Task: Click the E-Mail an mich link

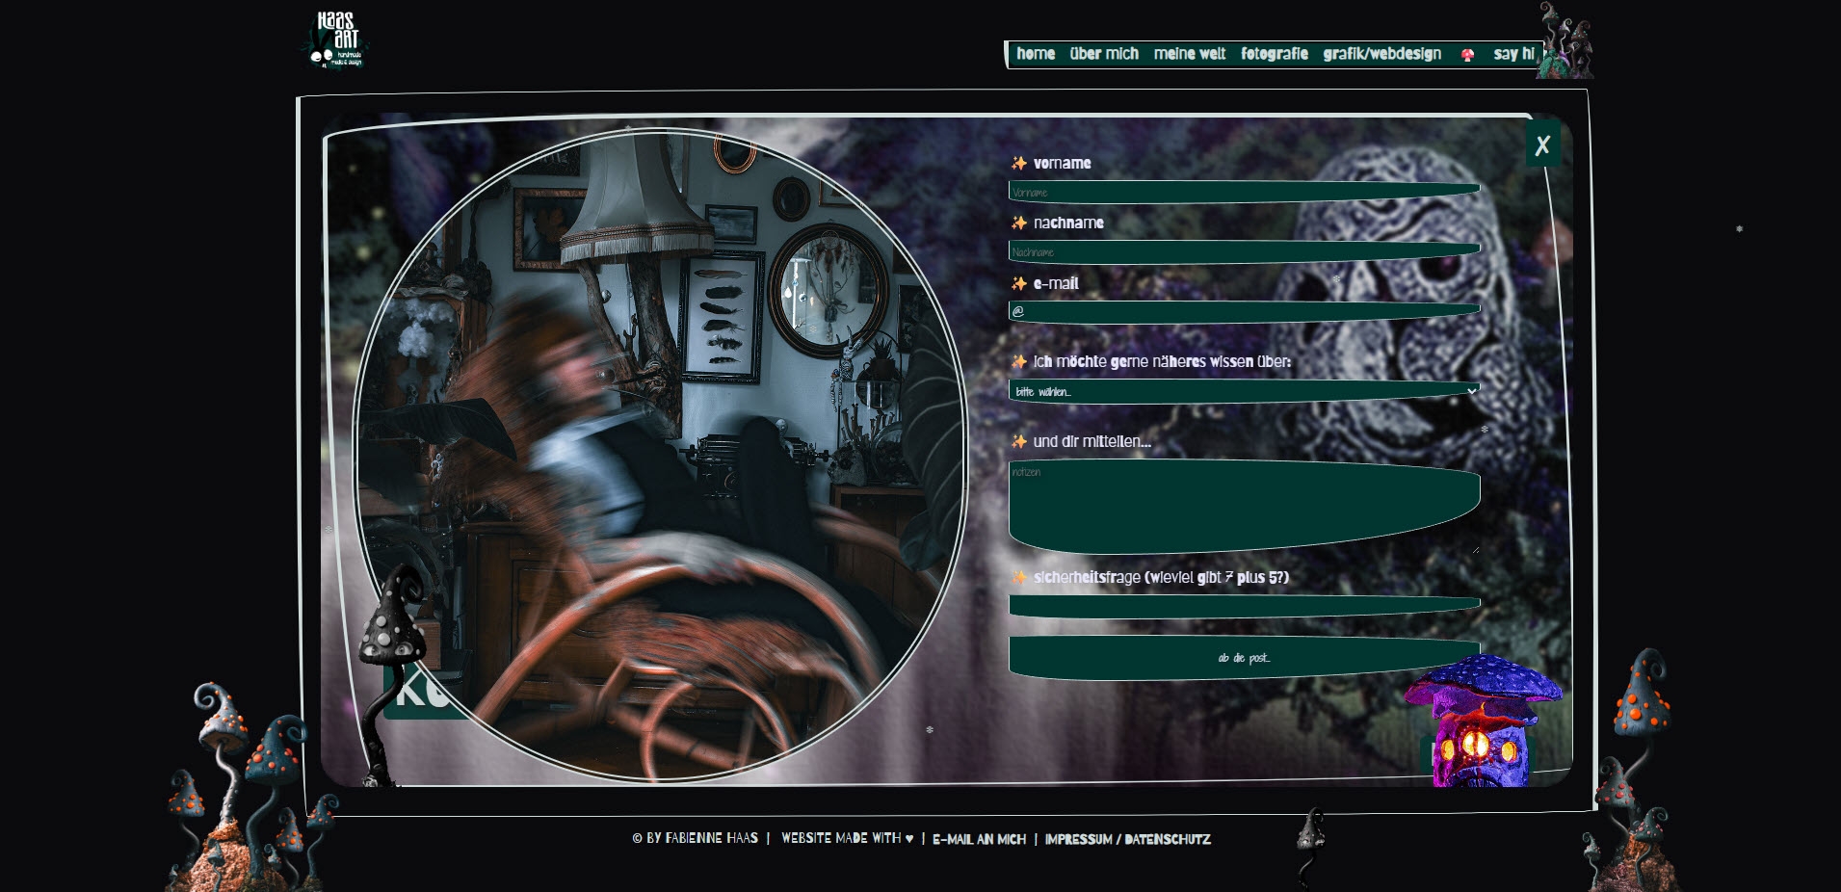Action: click(979, 839)
